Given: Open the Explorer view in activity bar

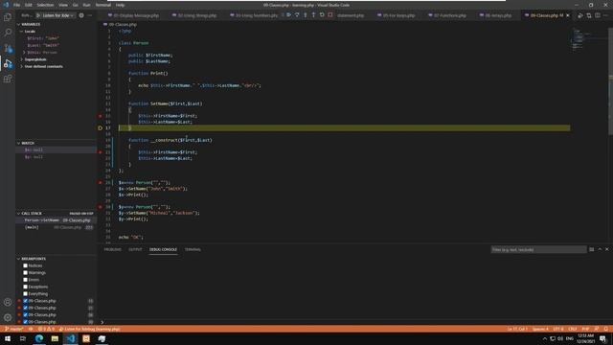Looking at the screenshot, I should [8, 17].
